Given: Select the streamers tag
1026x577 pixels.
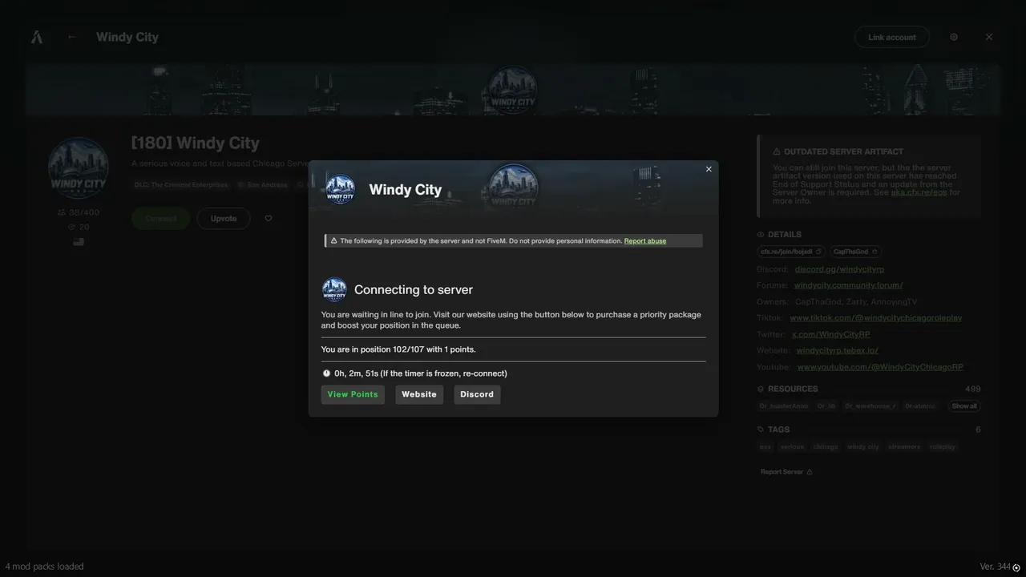Looking at the screenshot, I should point(904,447).
